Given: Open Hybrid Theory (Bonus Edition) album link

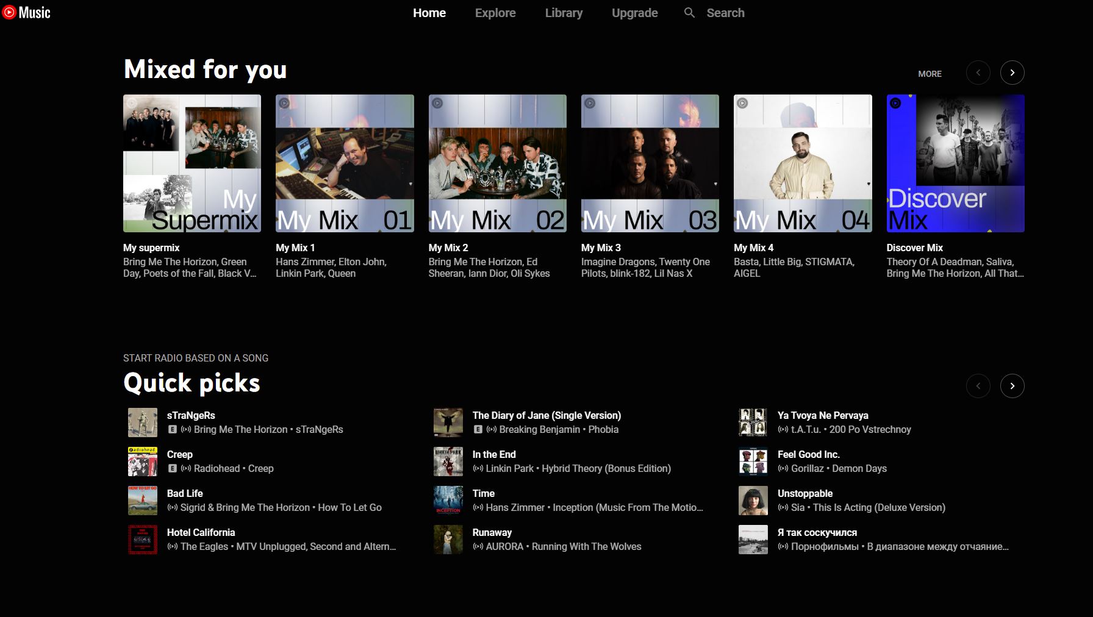Looking at the screenshot, I should (x=606, y=468).
